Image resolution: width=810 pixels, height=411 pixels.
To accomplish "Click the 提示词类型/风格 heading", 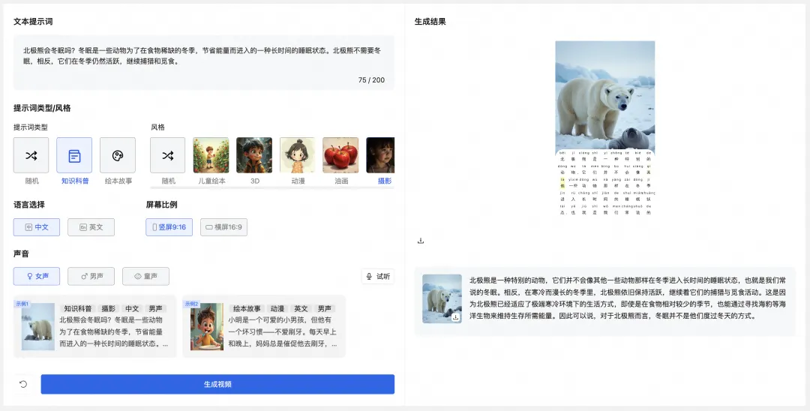I will coord(42,108).
